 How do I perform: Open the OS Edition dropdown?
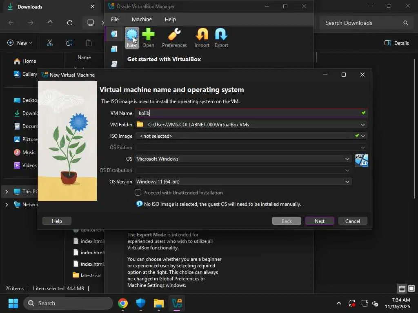363,148
